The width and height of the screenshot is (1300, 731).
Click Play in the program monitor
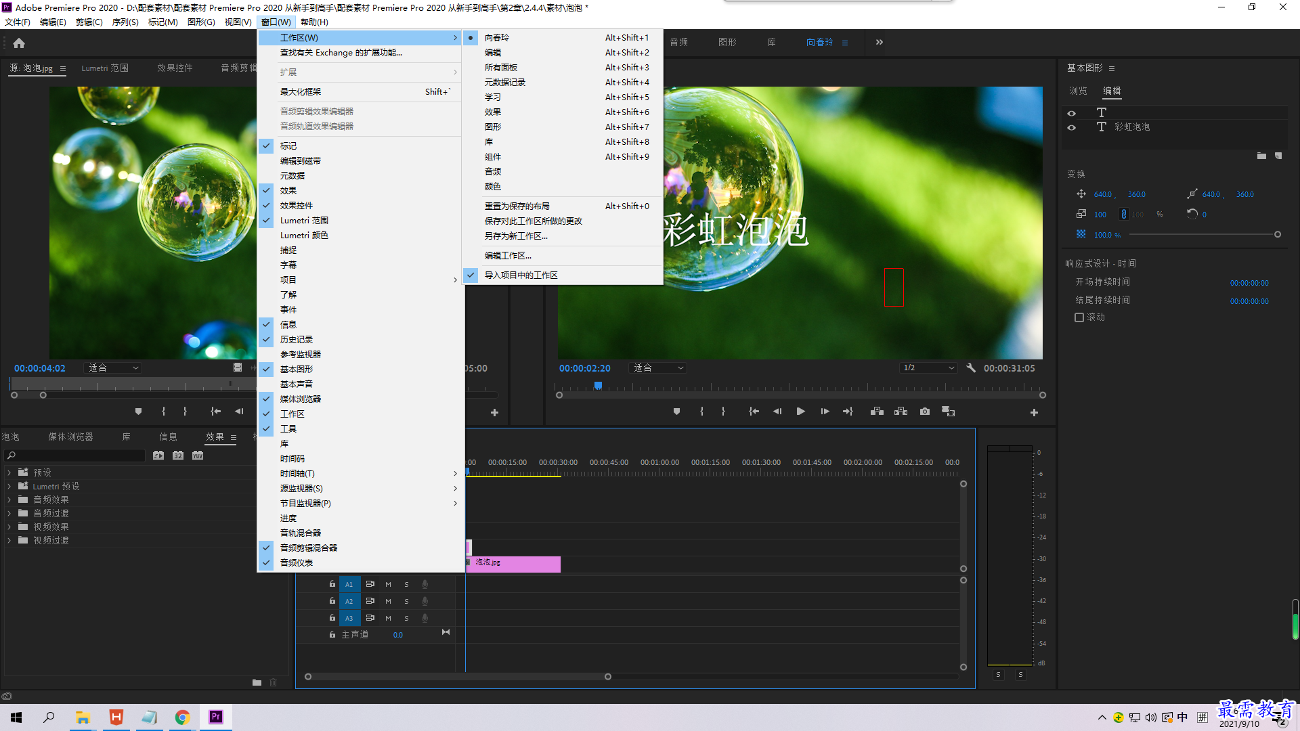pyautogui.click(x=800, y=412)
